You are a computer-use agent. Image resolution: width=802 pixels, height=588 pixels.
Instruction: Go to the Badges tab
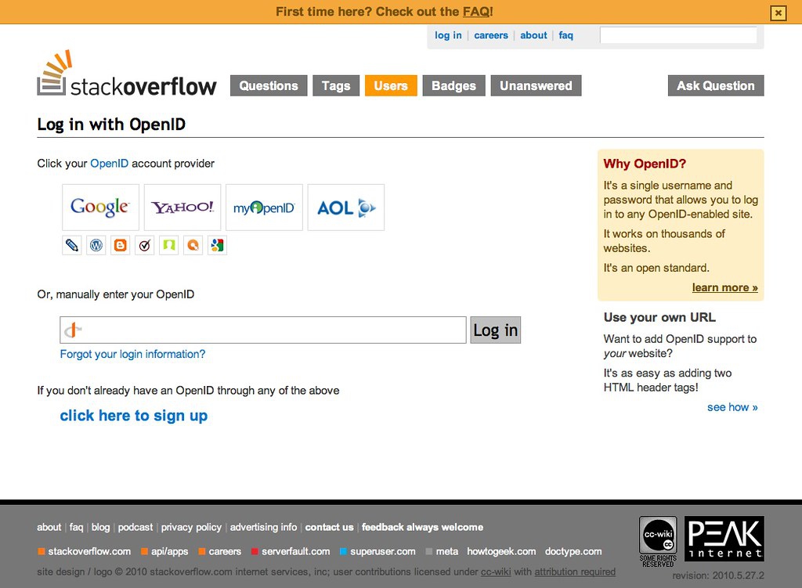453,86
